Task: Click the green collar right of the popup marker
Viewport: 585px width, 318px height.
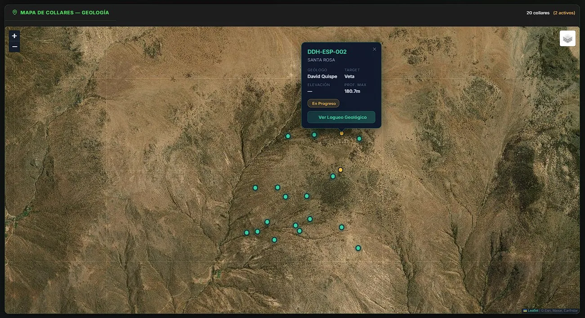Action: tap(359, 139)
